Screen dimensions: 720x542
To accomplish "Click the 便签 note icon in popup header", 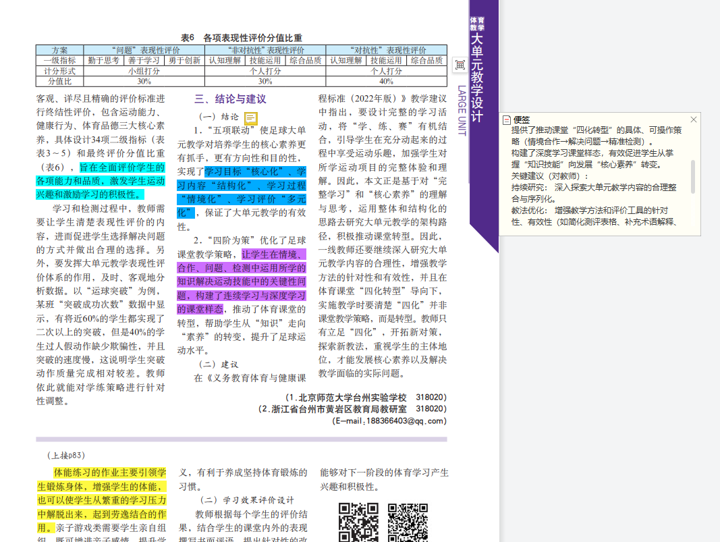I will (x=507, y=120).
